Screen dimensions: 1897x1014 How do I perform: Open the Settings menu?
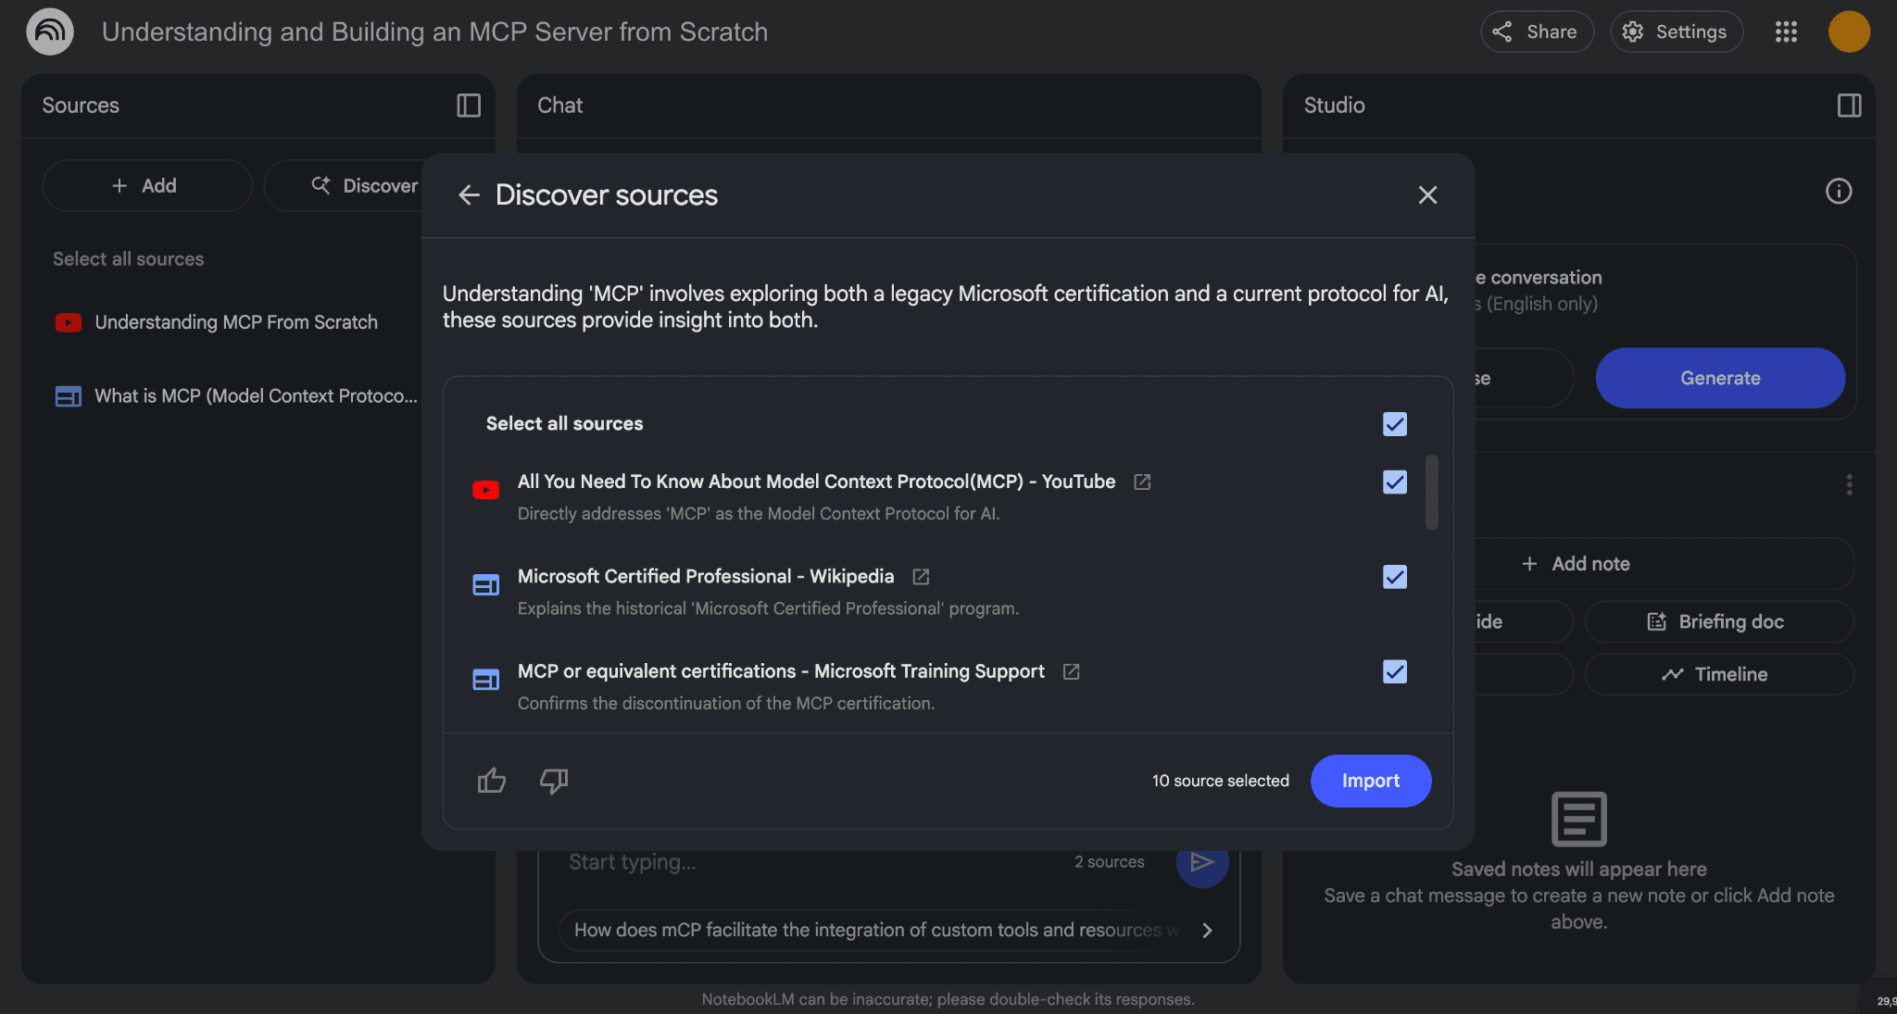1676,31
